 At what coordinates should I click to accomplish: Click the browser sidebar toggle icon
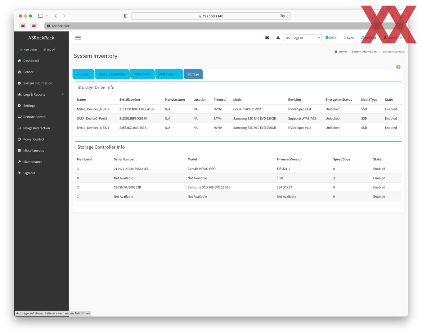click(x=40, y=16)
